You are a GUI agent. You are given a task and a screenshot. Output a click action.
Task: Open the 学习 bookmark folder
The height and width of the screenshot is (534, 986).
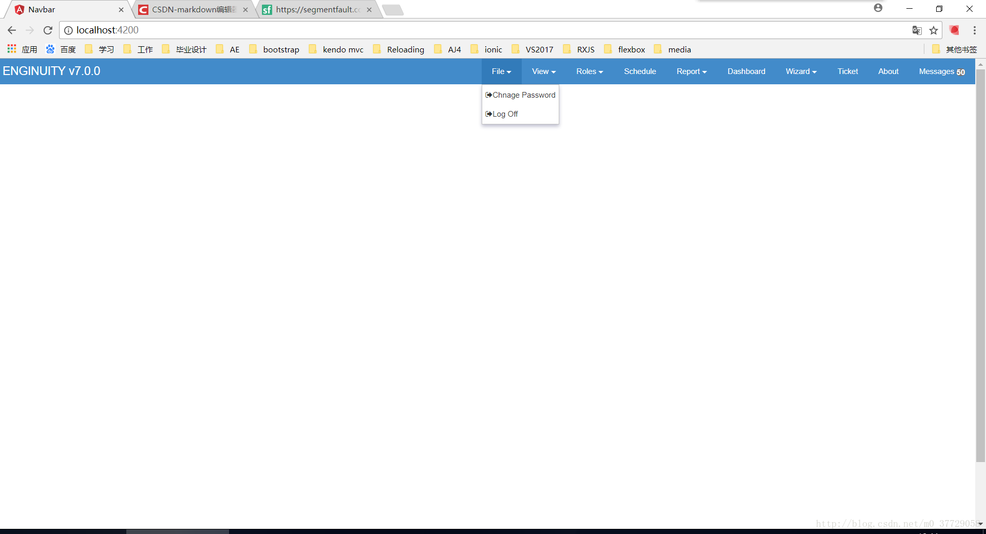click(100, 49)
